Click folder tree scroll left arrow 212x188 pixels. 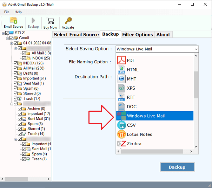pos(2,179)
